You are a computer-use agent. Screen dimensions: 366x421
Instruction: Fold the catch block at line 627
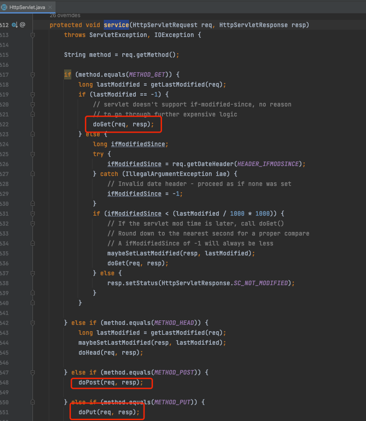pyautogui.click(x=33, y=174)
